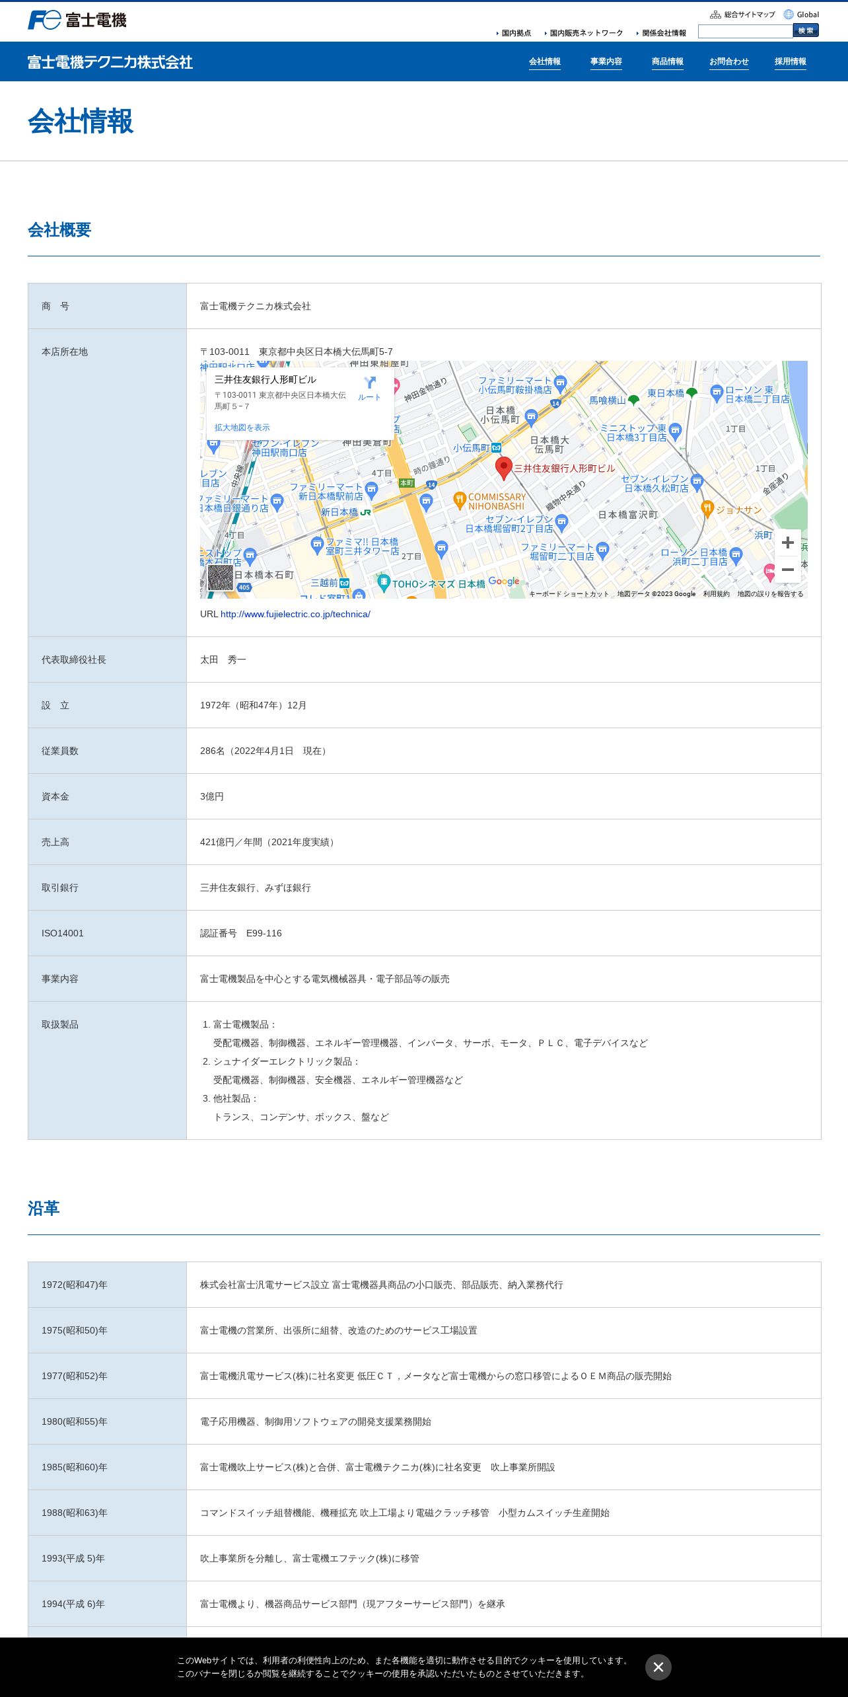Open map 利用規約 terms link

[717, 594]
